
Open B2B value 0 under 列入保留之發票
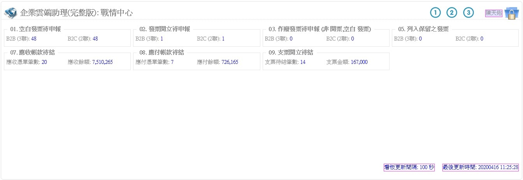pos(420,39)
